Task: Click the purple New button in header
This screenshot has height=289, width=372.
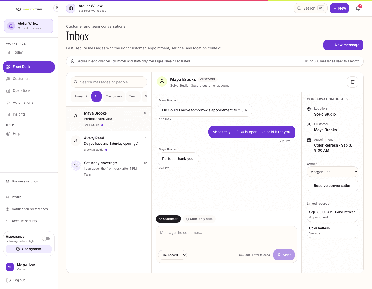Action: (x=339, y=8)
